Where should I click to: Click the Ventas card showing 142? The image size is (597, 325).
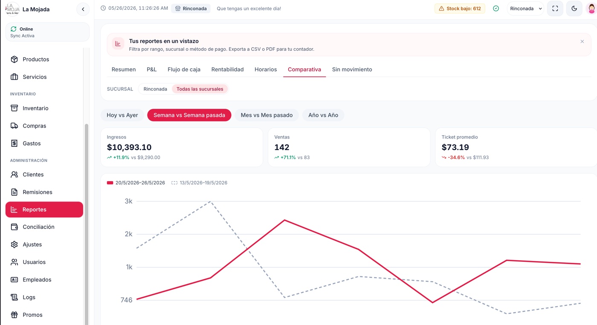pos(349,147)
